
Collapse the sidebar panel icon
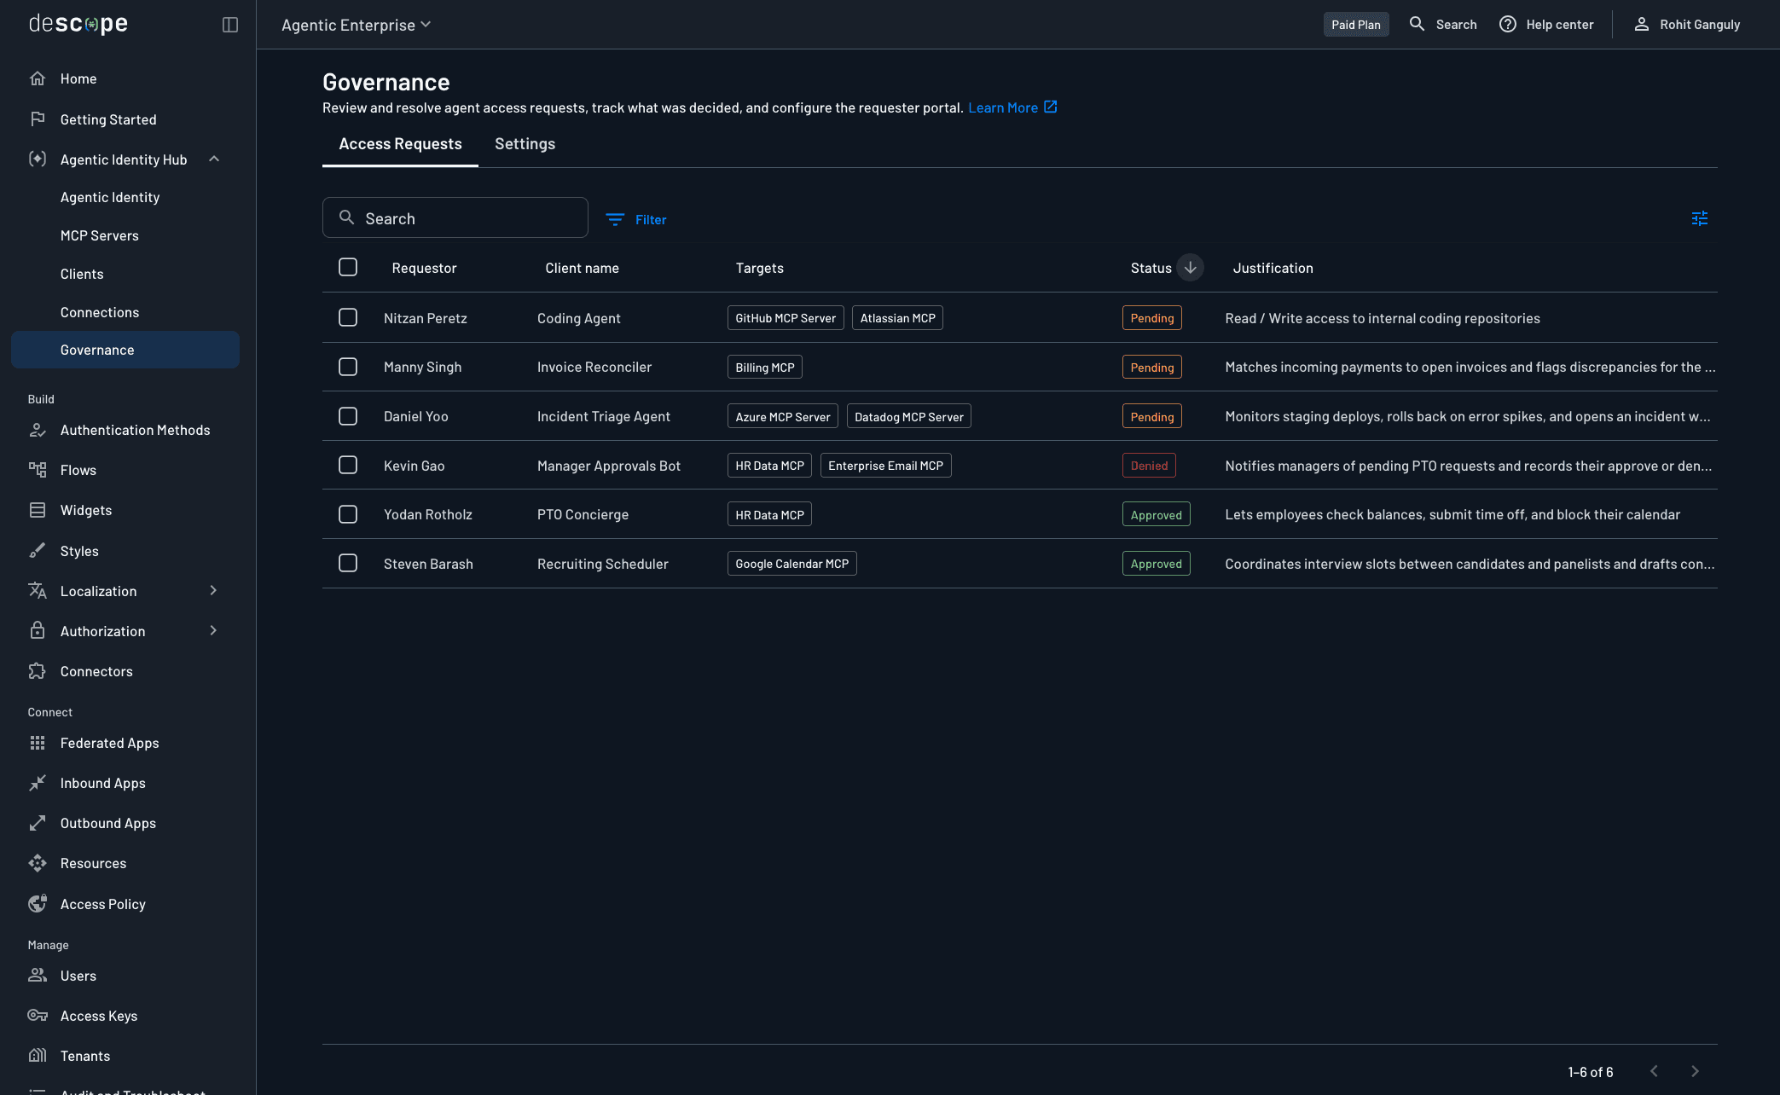coord(230,25)
